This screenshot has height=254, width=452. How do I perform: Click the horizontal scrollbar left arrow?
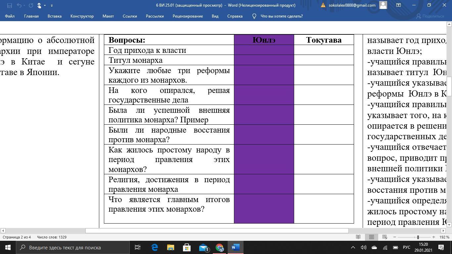pos(3,231)
